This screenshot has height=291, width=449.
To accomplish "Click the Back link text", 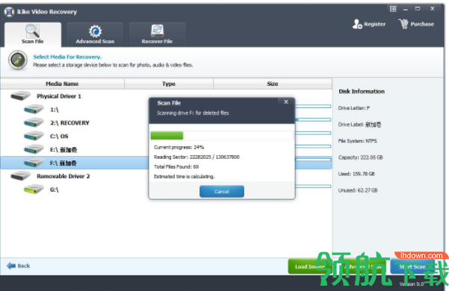I will (24, 266).
